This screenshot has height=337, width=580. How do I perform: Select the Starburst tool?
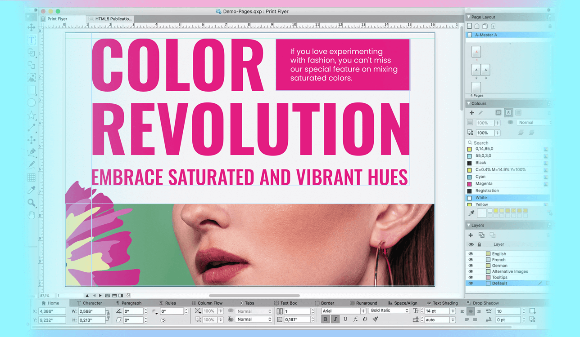pyautogui.click(x=32, y=115)
